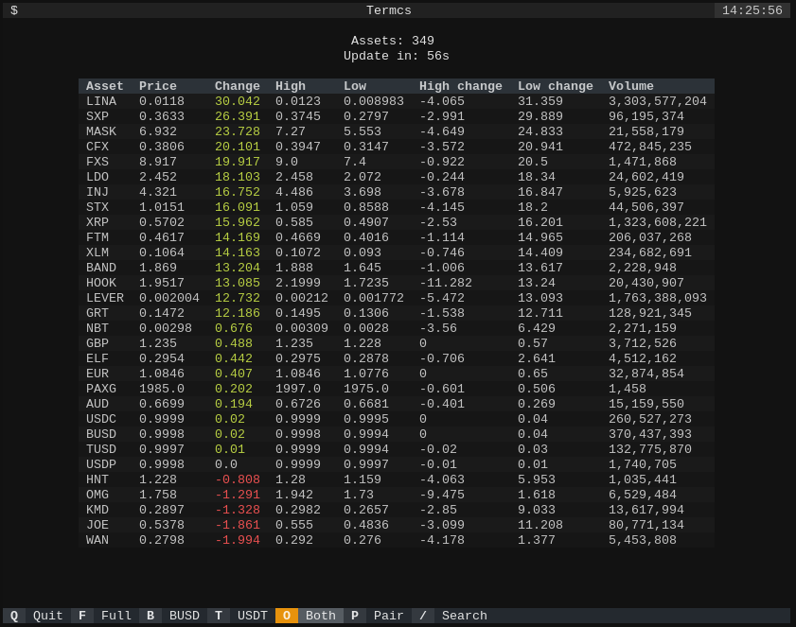Click the Q key badge in footer
The width and height of the screenshot is (796, 627).
14,616
